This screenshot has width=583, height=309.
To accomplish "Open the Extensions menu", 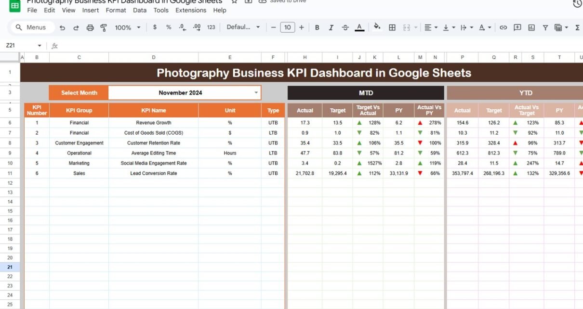I will [x=191, y=10].
